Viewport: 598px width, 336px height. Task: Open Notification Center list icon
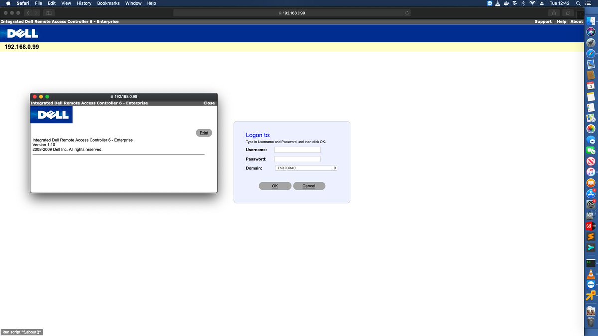pos(589,3)
